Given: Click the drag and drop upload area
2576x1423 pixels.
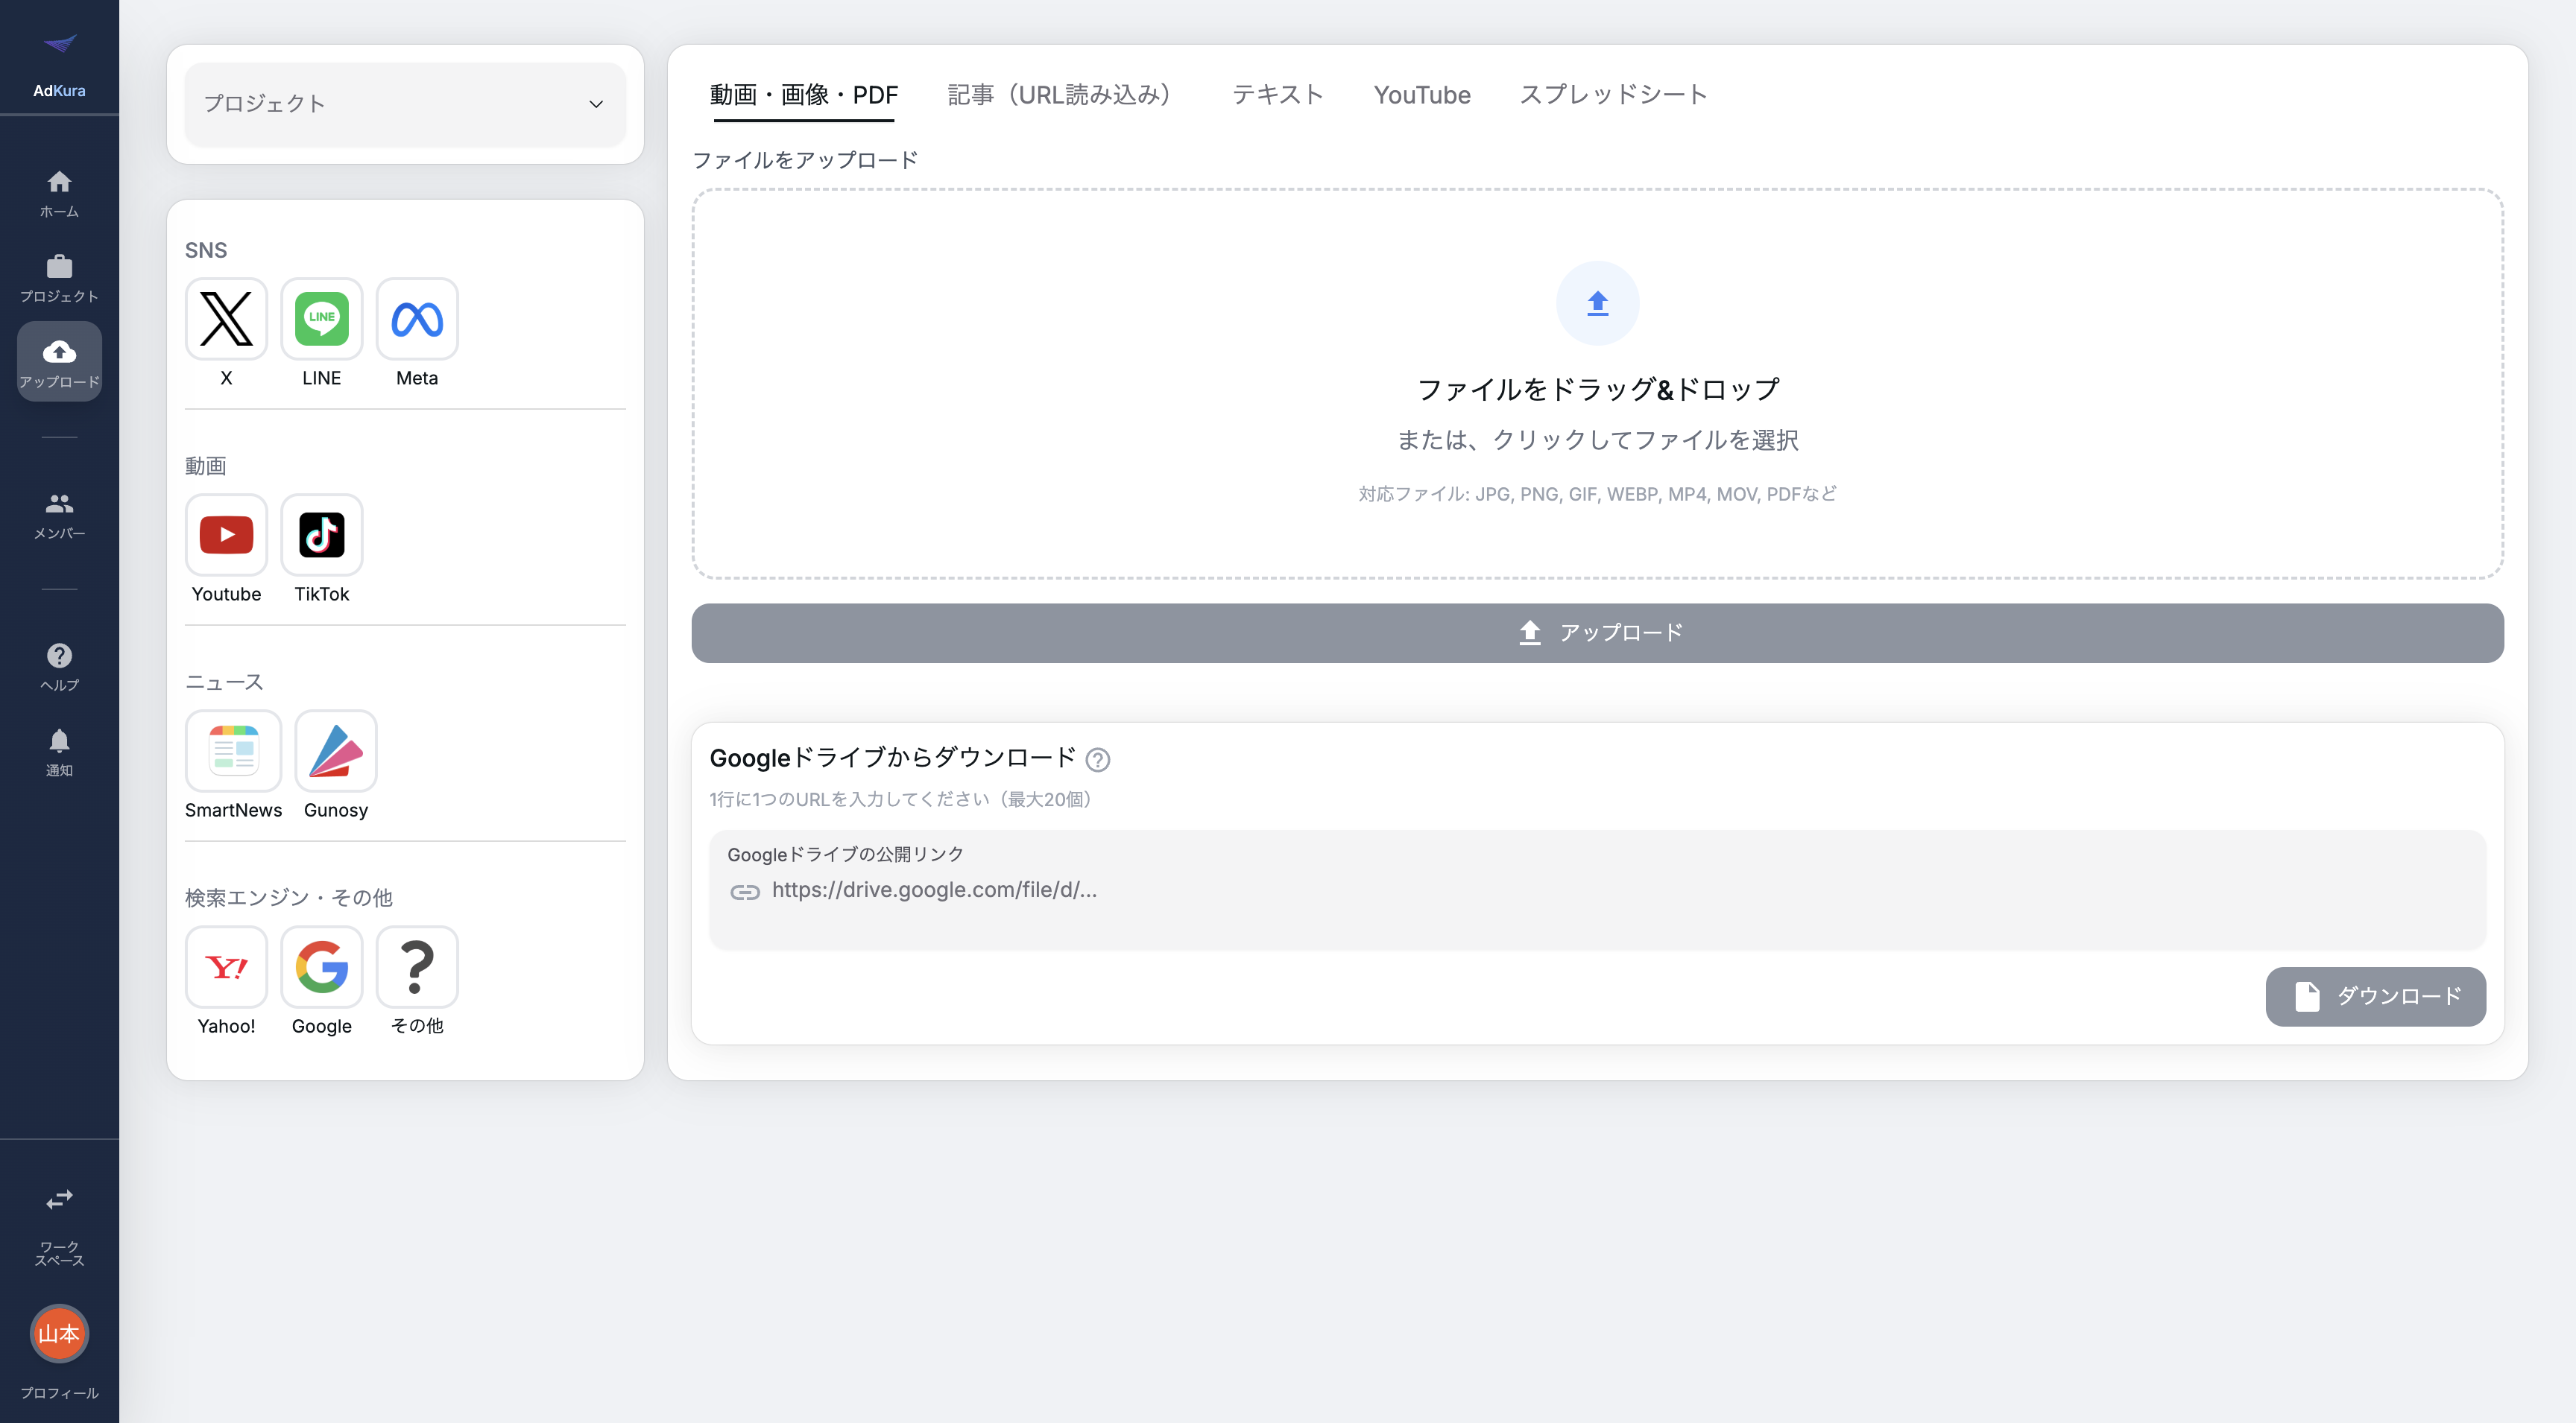Looking at the screenshot, I should point(1597,384).
